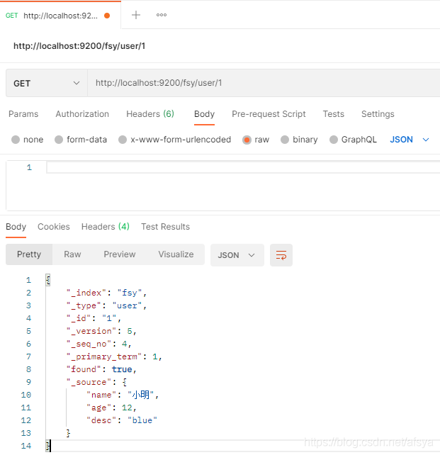Toggle the wrap lines icon button
The image size is (440, 455).
pos(281,255)
